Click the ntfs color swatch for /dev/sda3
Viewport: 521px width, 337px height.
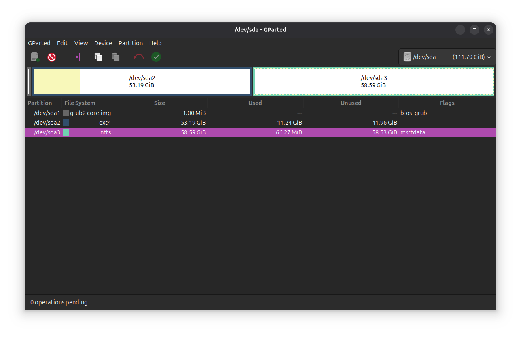tap(66, 132)
